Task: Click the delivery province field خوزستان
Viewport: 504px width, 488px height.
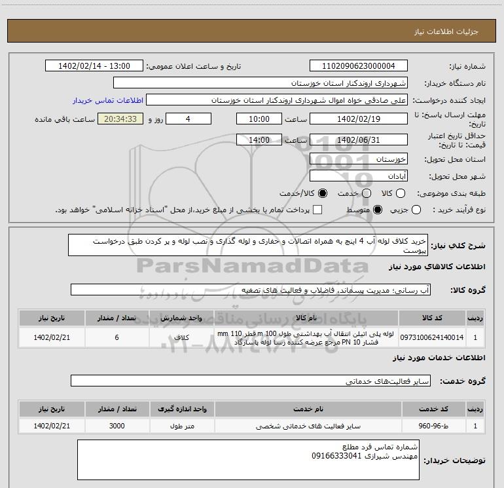Action: 359,159
